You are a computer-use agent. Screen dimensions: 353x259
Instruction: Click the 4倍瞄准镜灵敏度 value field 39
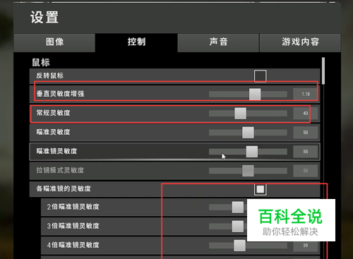click(306, 246)
